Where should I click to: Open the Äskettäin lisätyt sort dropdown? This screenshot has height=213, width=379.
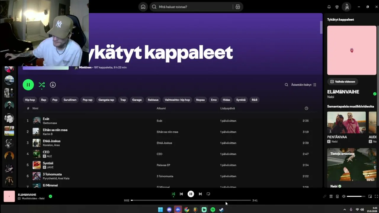click(304, 85)
